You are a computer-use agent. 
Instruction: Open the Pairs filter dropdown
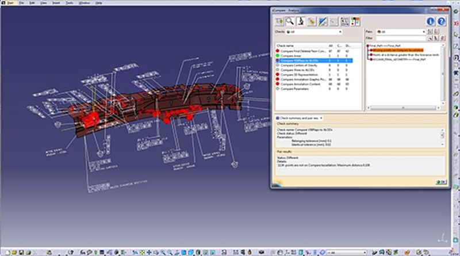(x=401, y=32)
